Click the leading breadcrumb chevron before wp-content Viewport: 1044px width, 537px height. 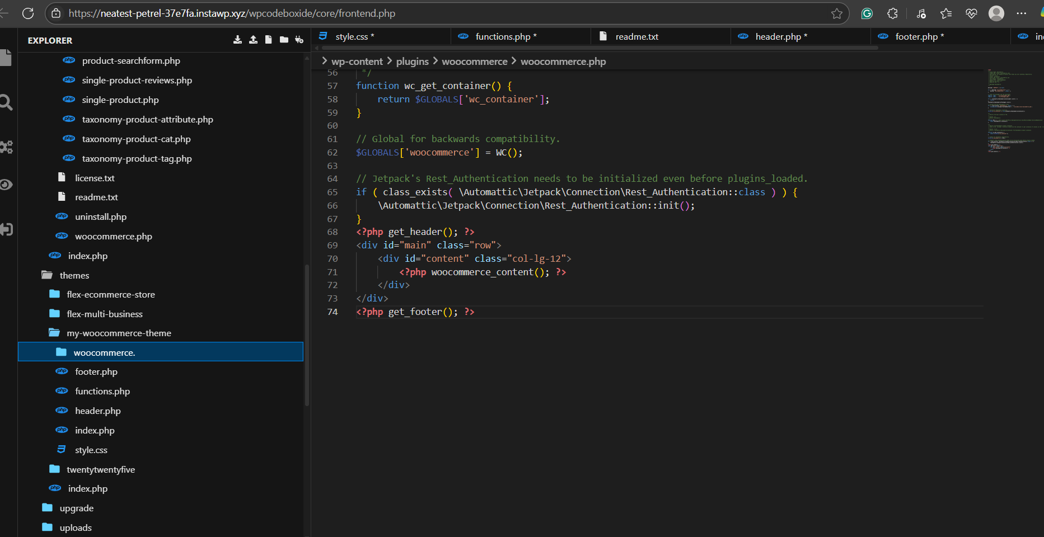click(x=324, y=61)
